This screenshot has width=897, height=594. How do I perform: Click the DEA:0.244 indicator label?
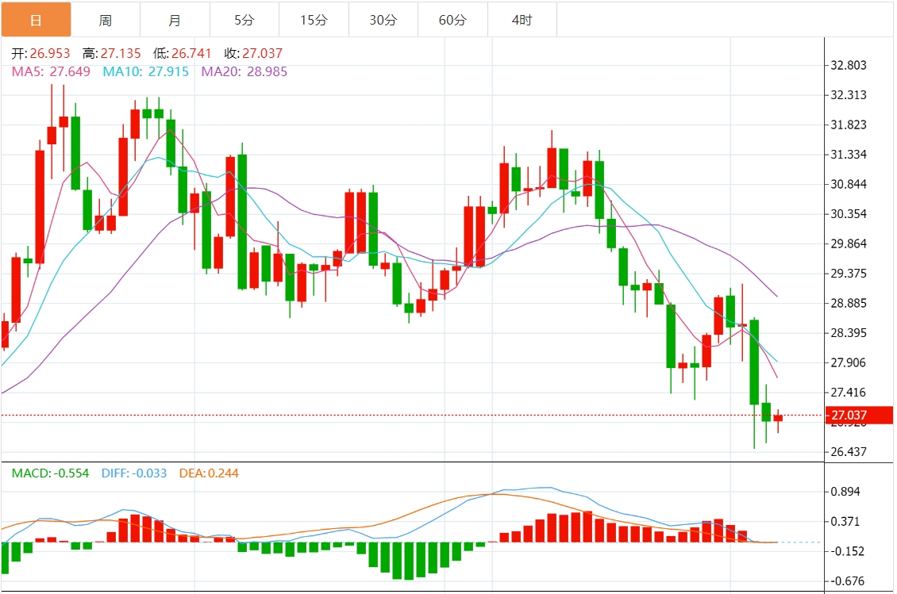pyautogui.click(x=209, y=473)
